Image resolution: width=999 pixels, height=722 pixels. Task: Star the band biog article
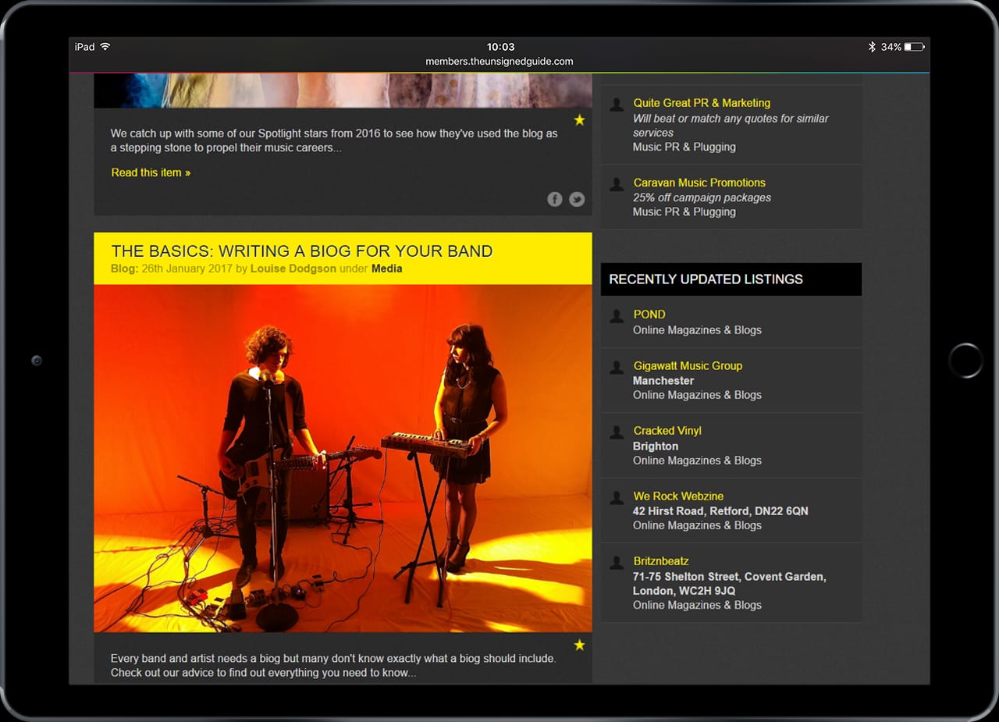(x=579, y=645)
